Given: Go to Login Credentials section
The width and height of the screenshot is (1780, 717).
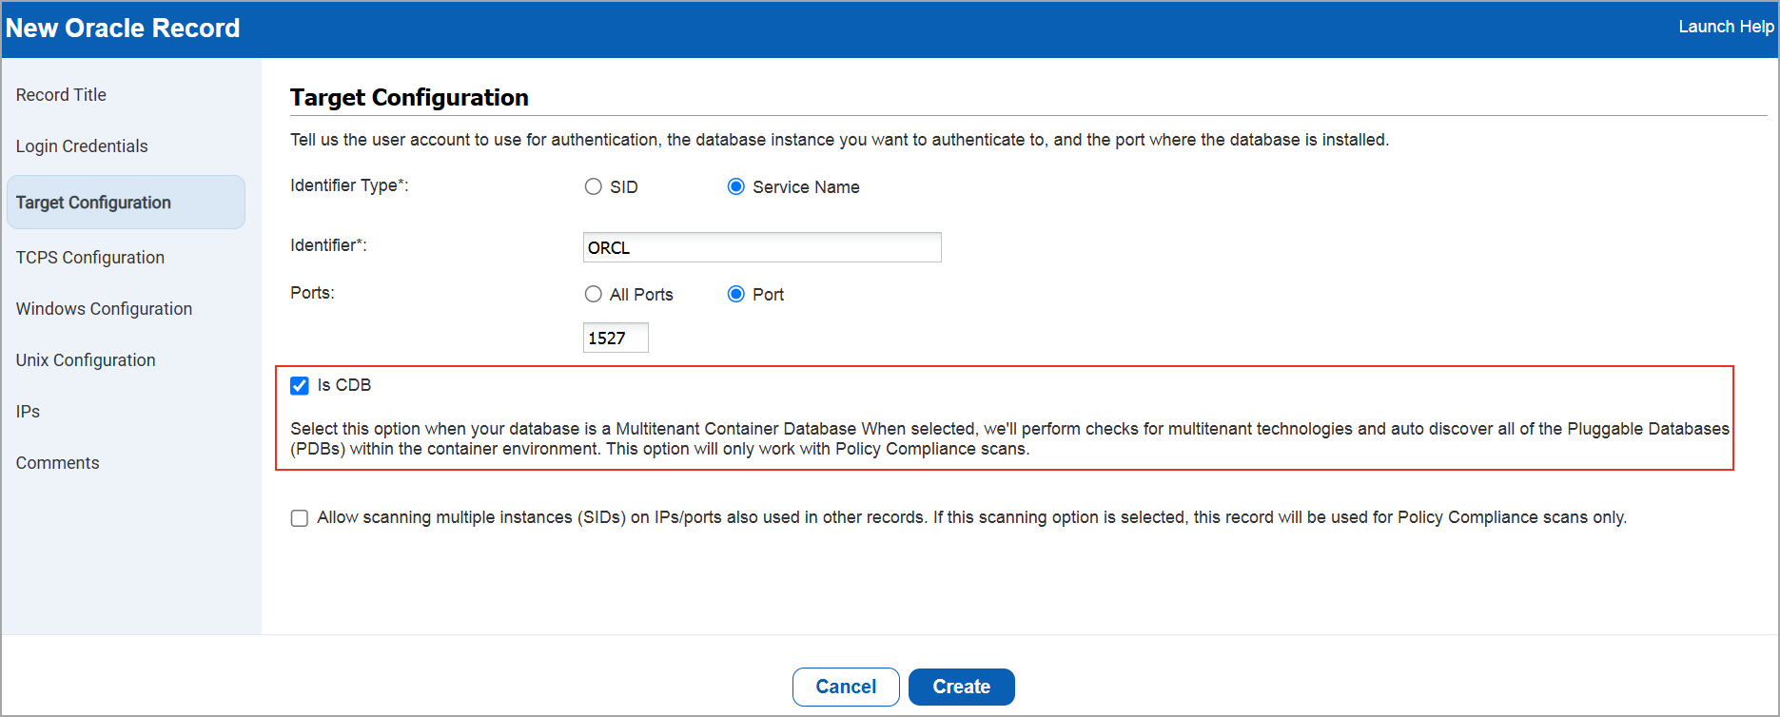Looking at the screenshot, I should click(82, 146).
